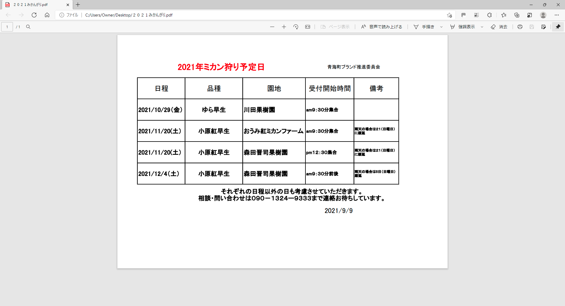Fit the PDF page to width

tap(308, 27)
